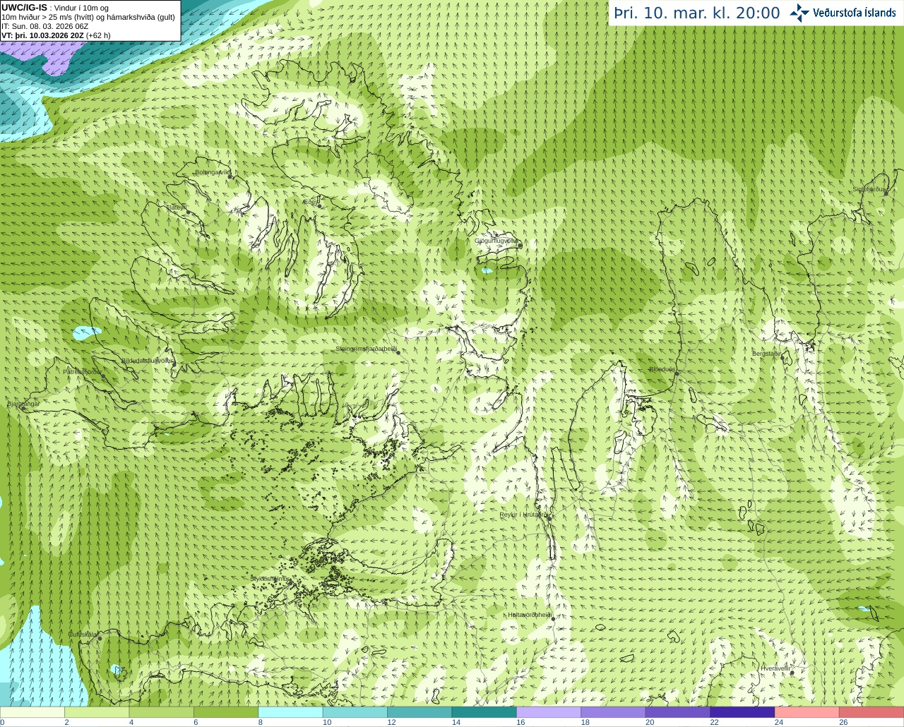Click the 20–22 m/s violet legend swatch
Image resolution: width=904 pixels, height=727 pixels.
[x=678, y=712]
